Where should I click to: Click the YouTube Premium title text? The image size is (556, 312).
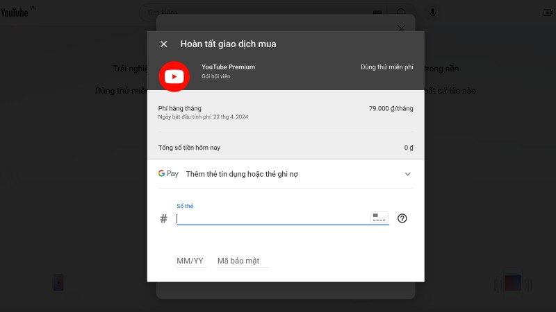tap(229, 67)
